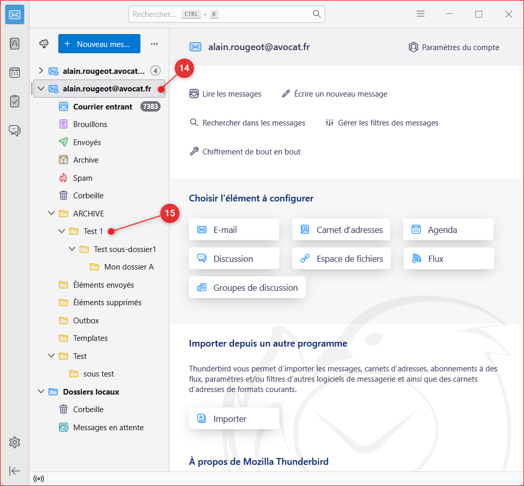Collapse the Dossiers locaux tree
Viewport: 524px width, 486px height.
(41, 391)
